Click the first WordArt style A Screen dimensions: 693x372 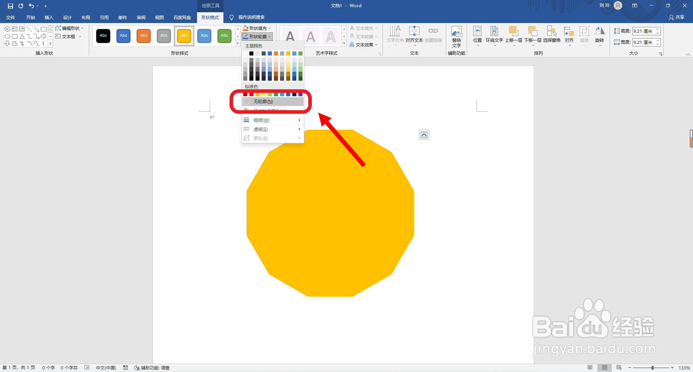coord(290,36)
